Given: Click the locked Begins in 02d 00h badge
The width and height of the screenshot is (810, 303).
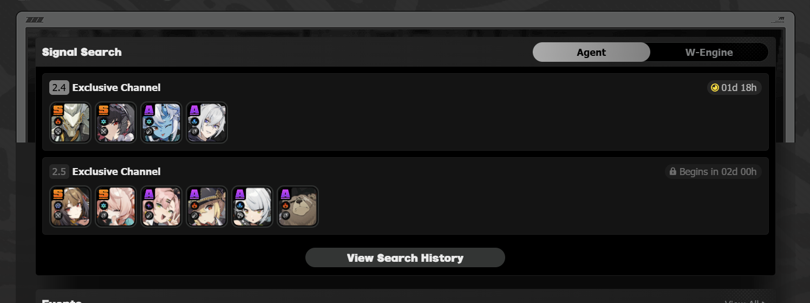Looking at the screenshot, I should 714,172.
